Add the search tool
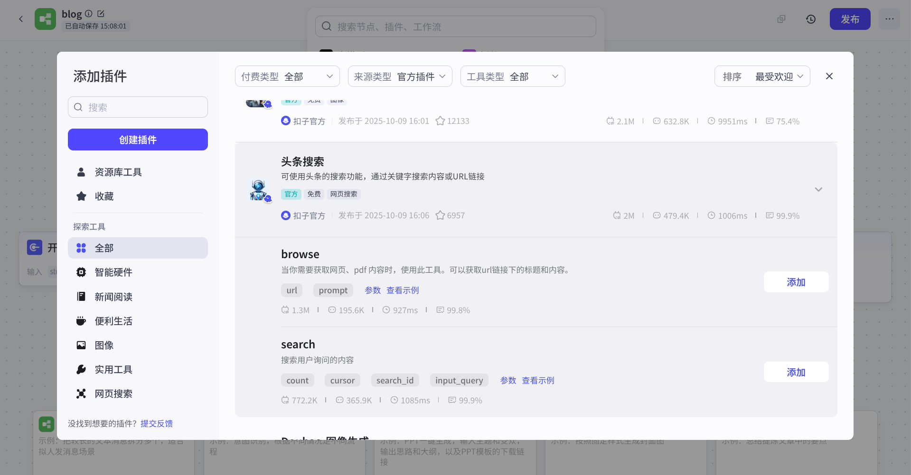Screen dimensions: 911x475 (796, 373)
